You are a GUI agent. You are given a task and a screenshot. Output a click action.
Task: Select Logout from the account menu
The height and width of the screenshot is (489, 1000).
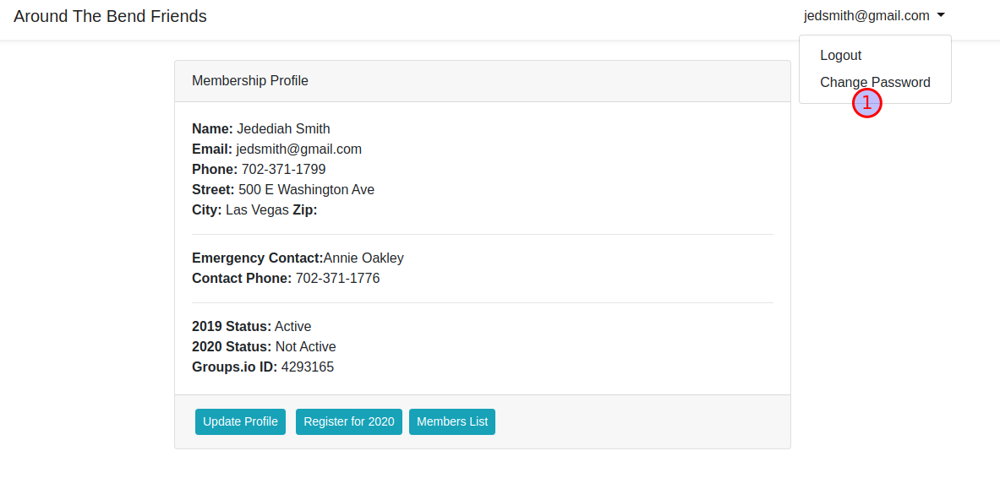pos(840,56)
